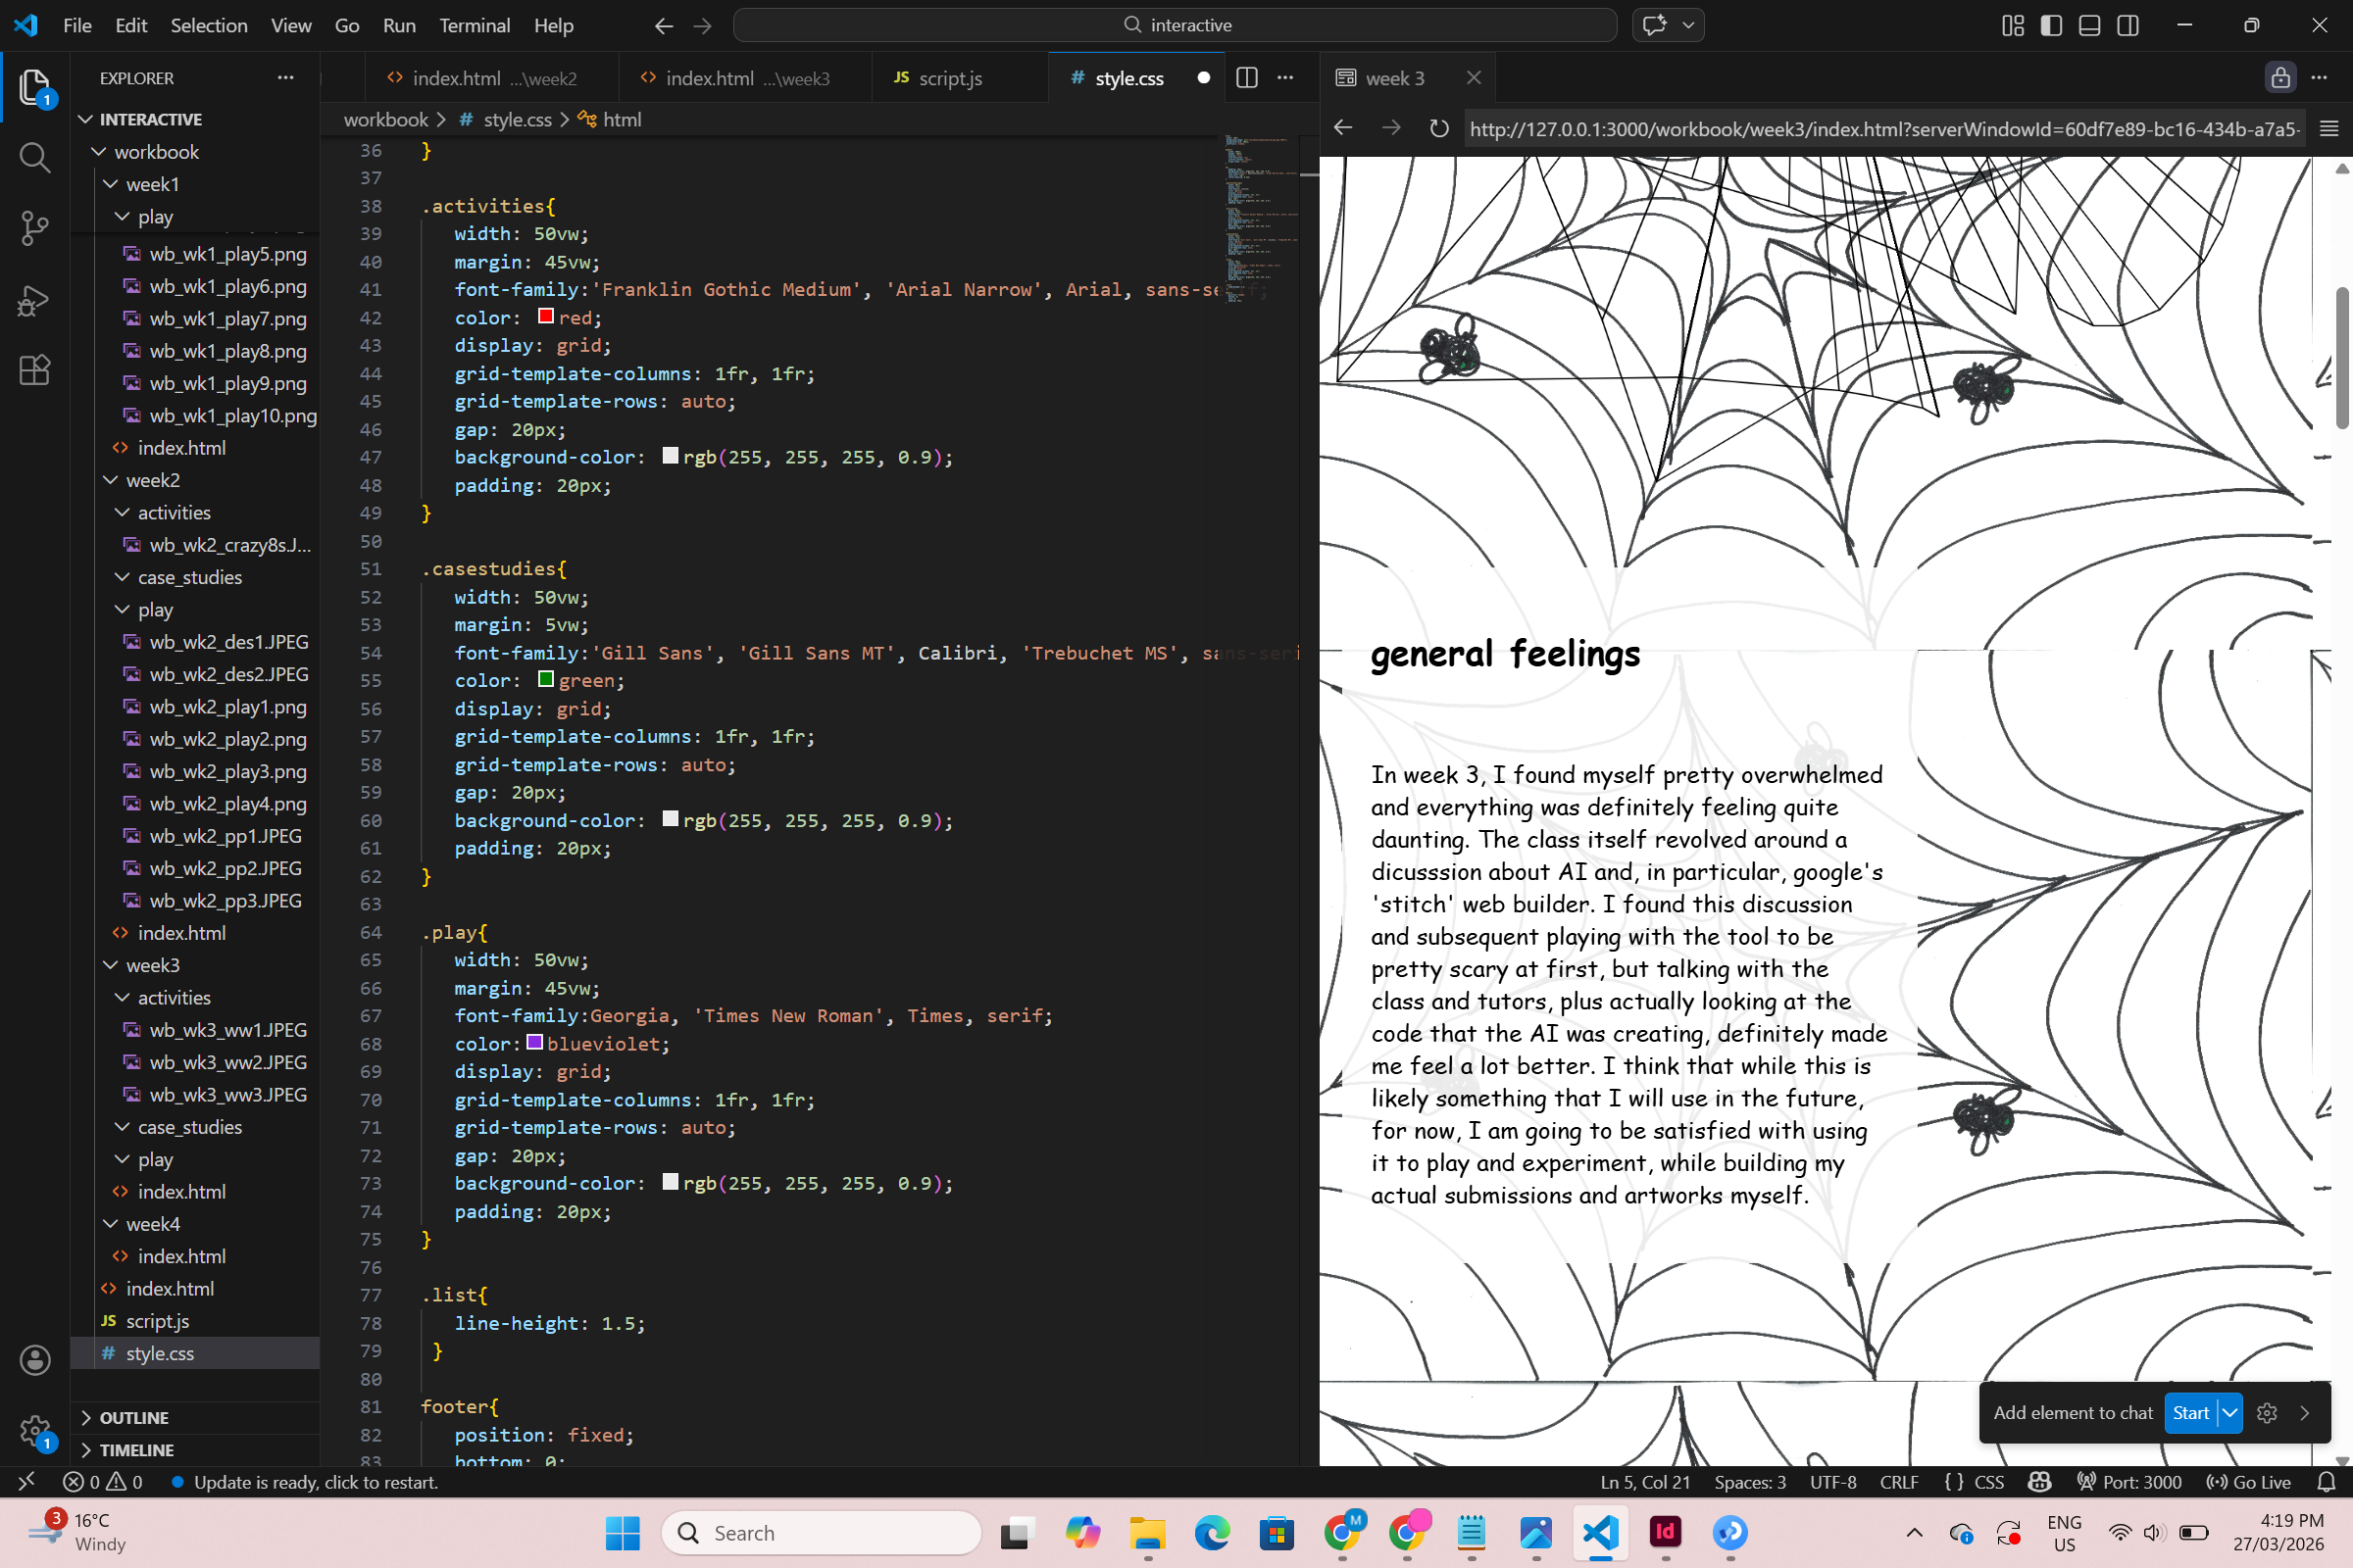
Task: Open the Extensions view
Action: [35, 371]
